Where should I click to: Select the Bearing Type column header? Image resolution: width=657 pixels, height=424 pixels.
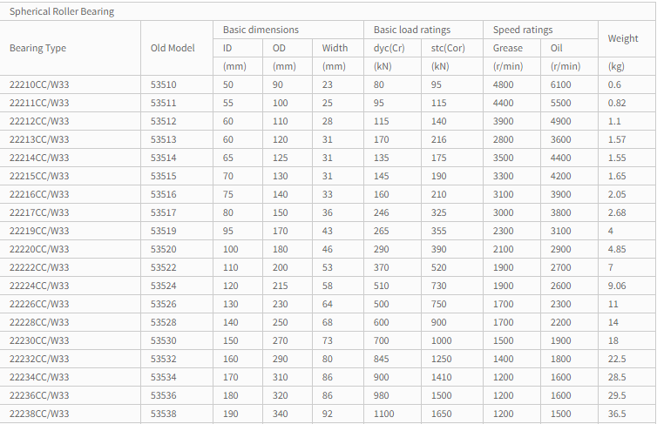point(37,48)
